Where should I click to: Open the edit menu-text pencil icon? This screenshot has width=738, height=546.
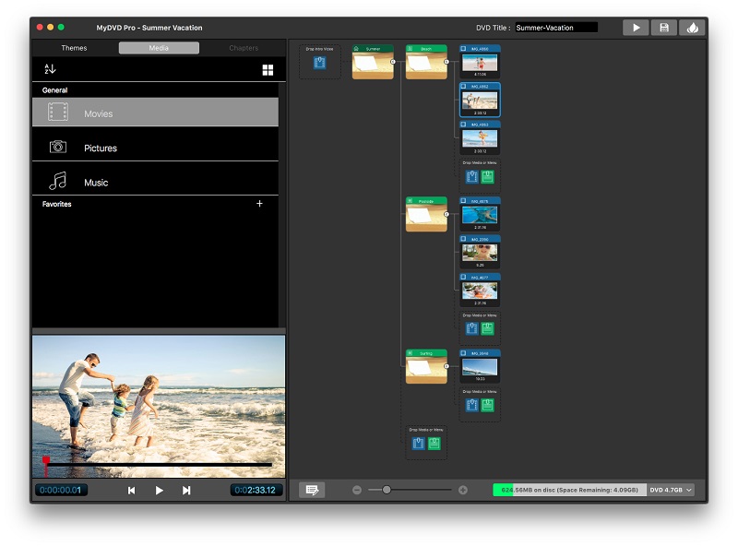tap(312, 489)
